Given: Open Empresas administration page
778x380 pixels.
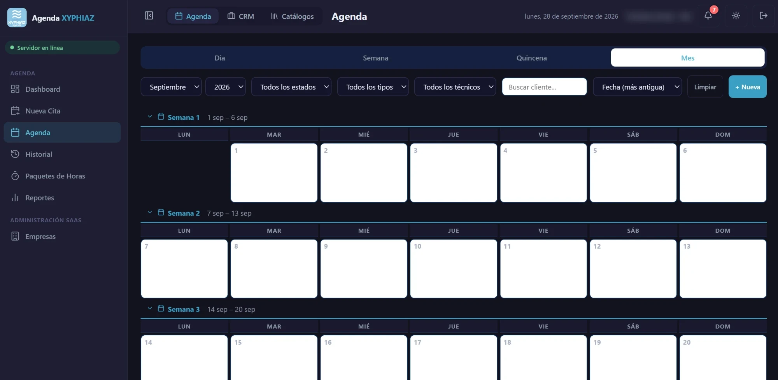Looking at the screenshot, I should click(x=62, y=236).
